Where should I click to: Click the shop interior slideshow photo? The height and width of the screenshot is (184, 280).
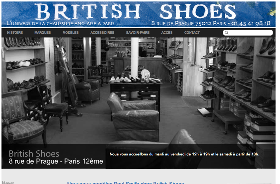(138, 91)
